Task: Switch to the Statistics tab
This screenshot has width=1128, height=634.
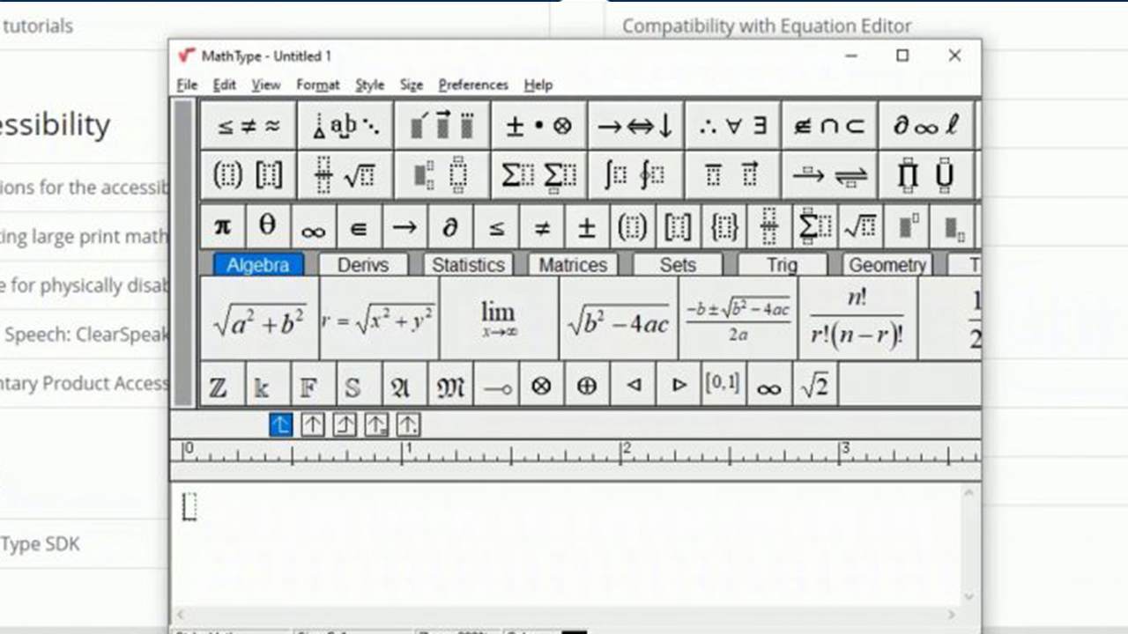Action: [x=468, y=265]
